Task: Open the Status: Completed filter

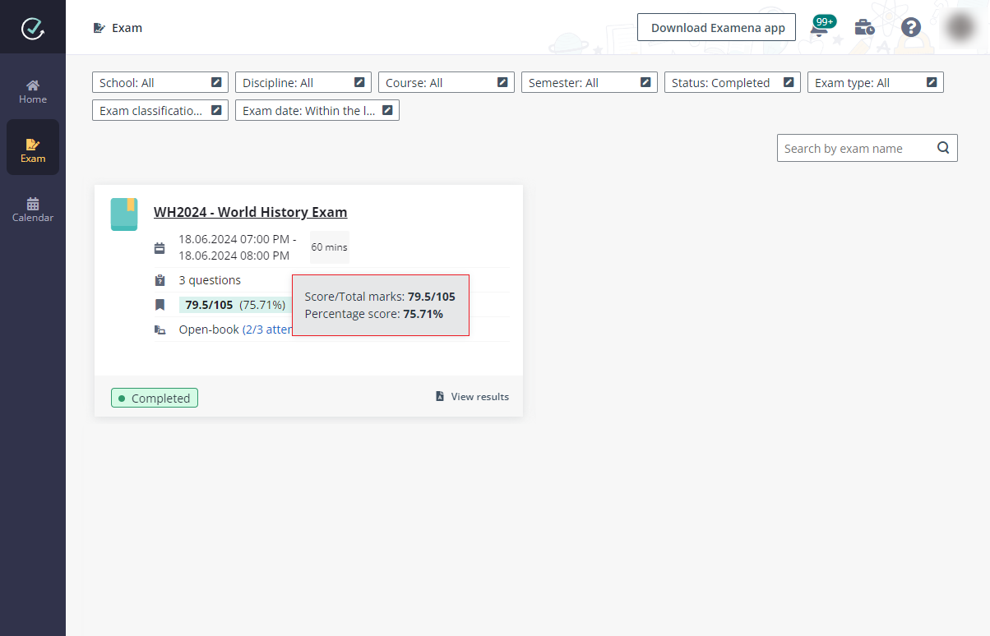Action: pyautogui.click(x=733, y=83)
